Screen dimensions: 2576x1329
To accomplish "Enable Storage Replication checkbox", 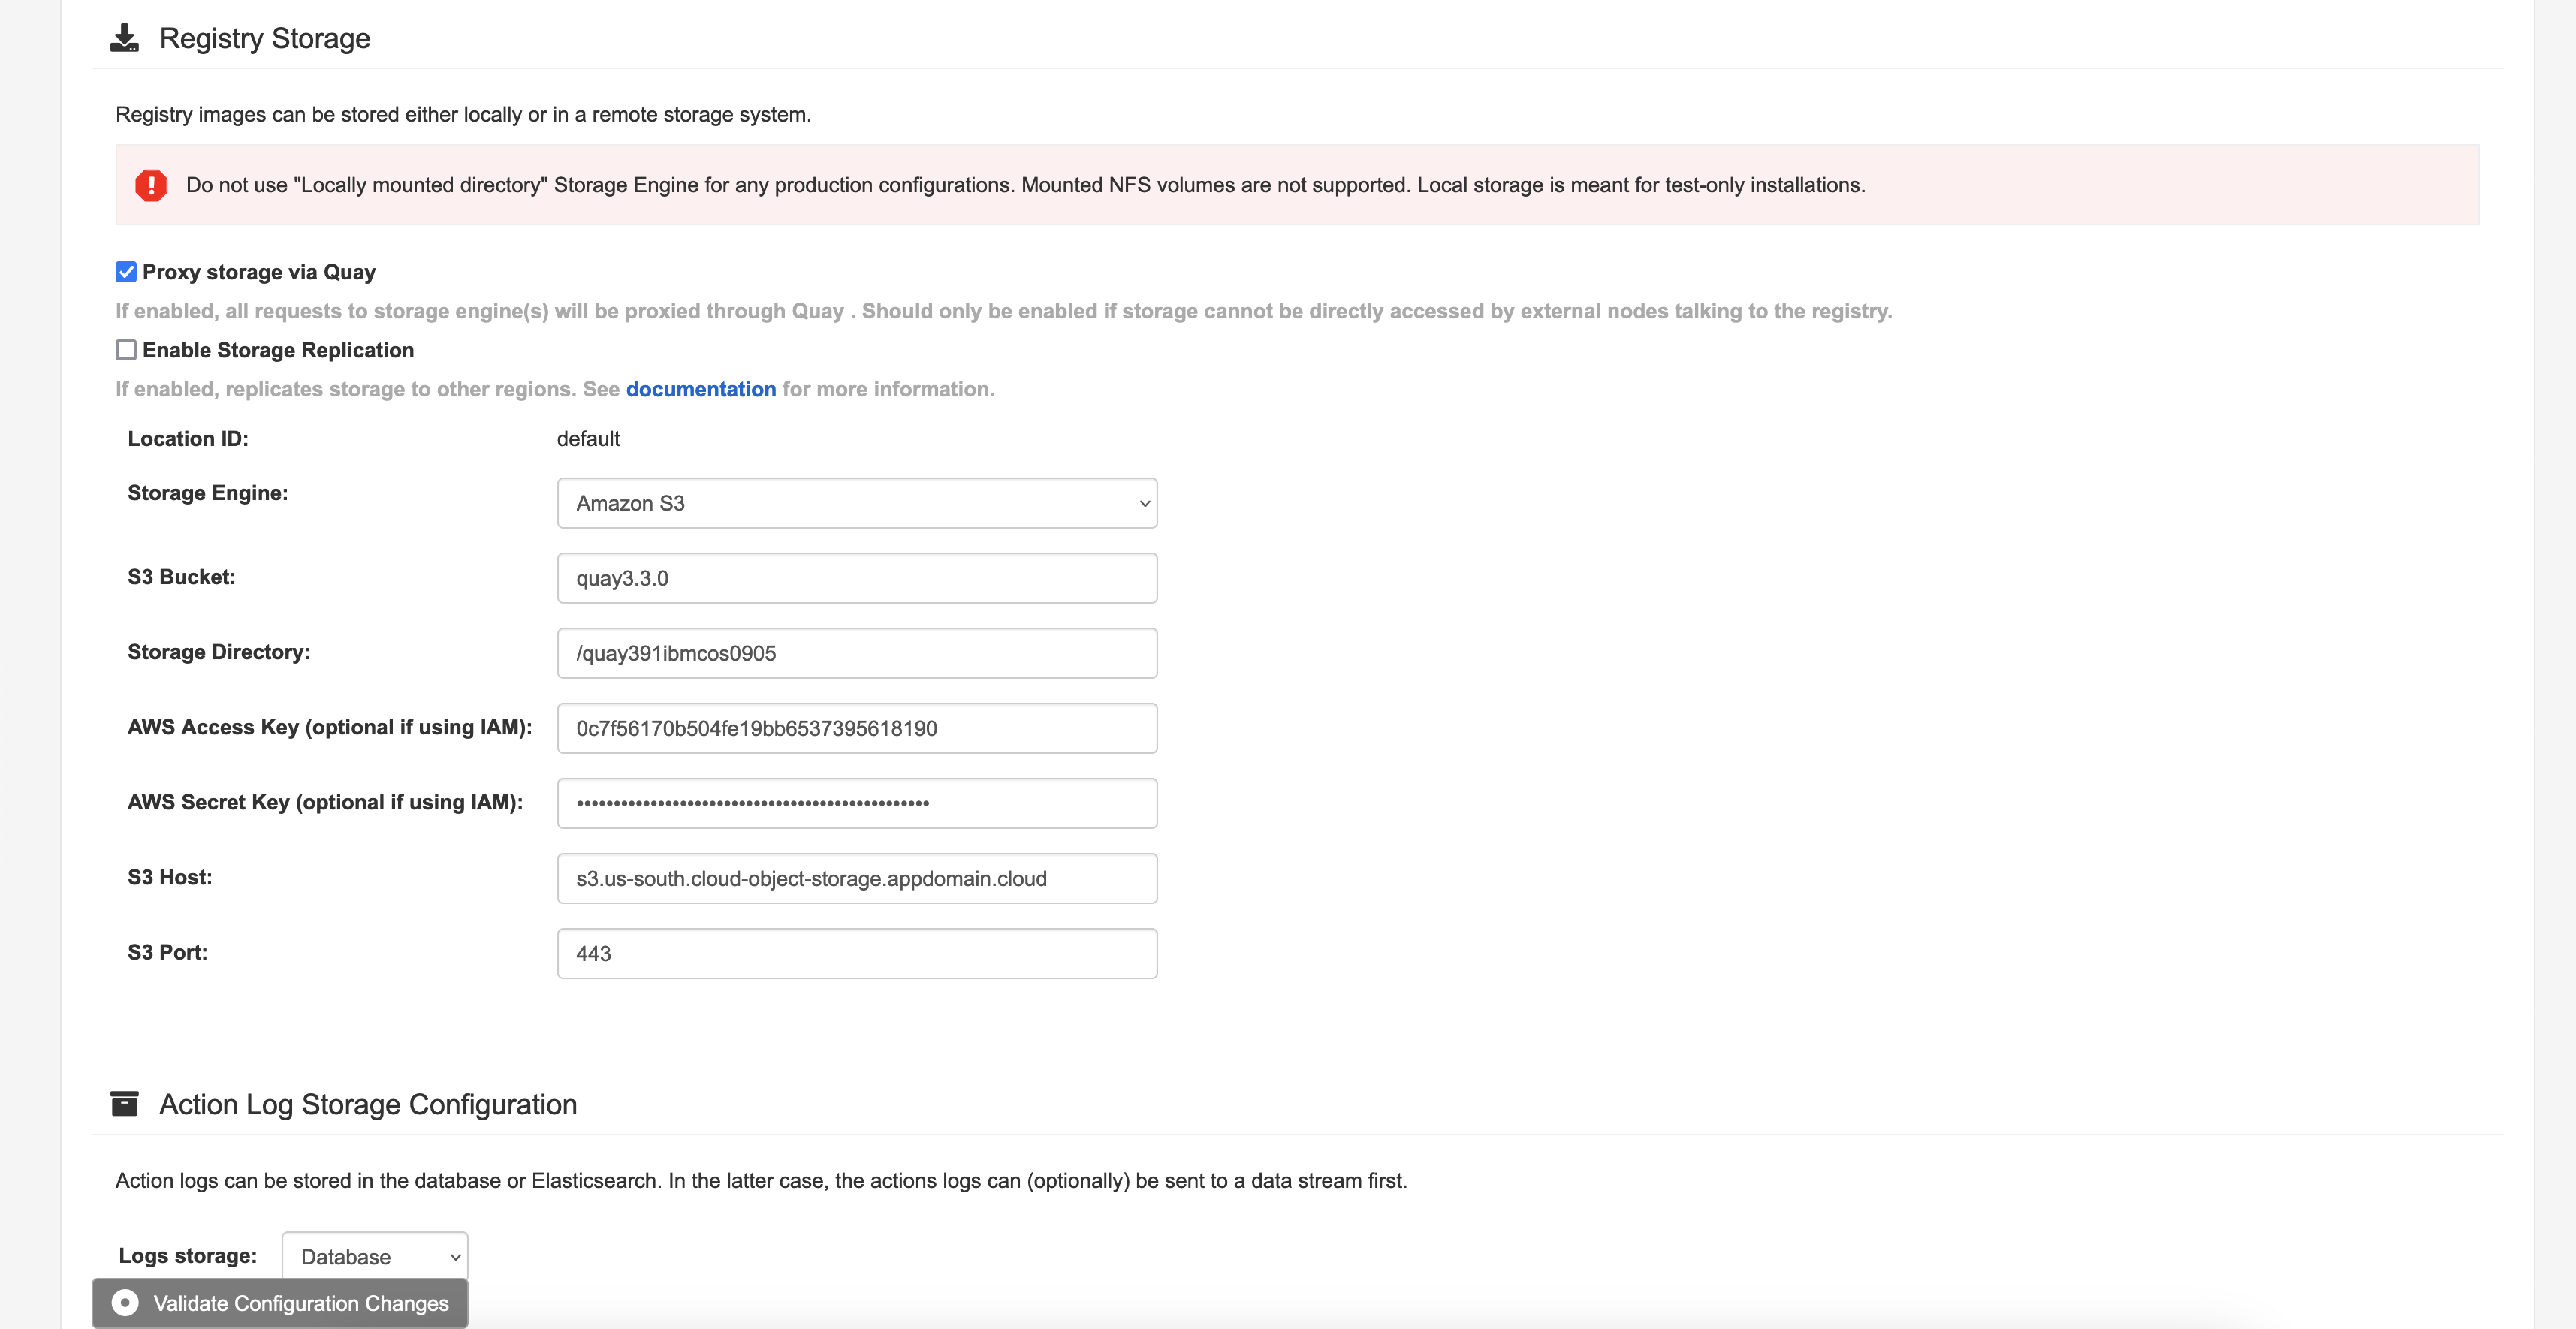I will pyautogui.click(x=126, y=350).
